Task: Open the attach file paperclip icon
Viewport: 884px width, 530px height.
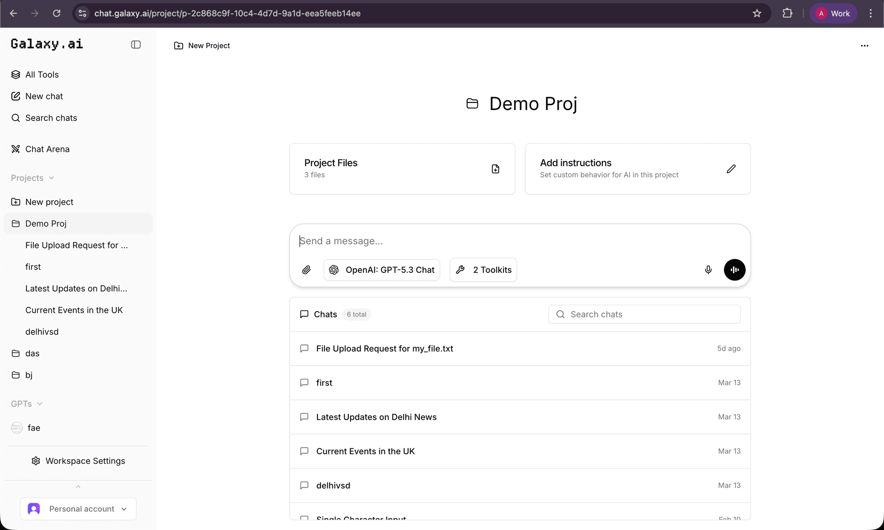Action: tap(306, 270)
